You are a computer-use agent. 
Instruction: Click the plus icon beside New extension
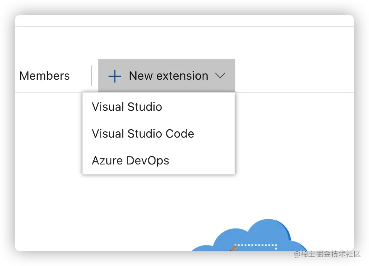115,76
